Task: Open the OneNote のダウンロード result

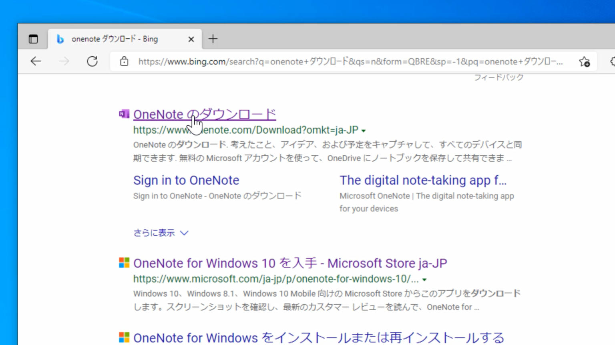Action: coord(205,114)
